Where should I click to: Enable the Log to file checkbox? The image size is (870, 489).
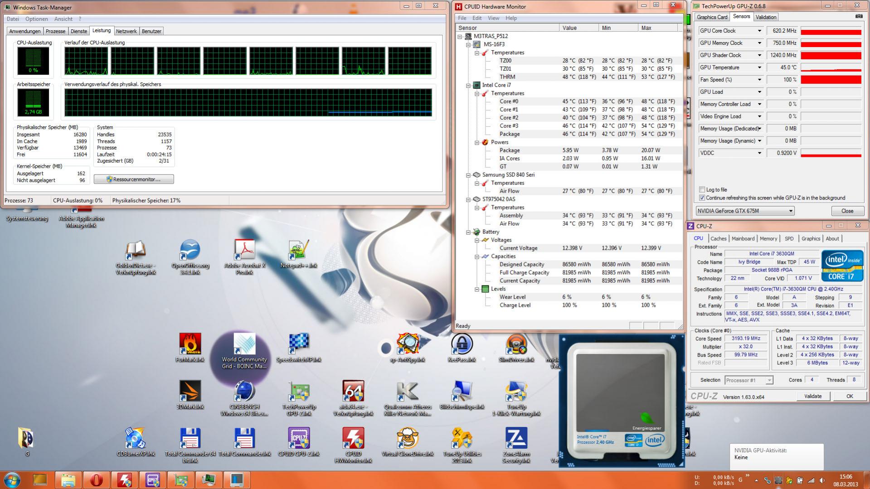click(x=702, y=190)
